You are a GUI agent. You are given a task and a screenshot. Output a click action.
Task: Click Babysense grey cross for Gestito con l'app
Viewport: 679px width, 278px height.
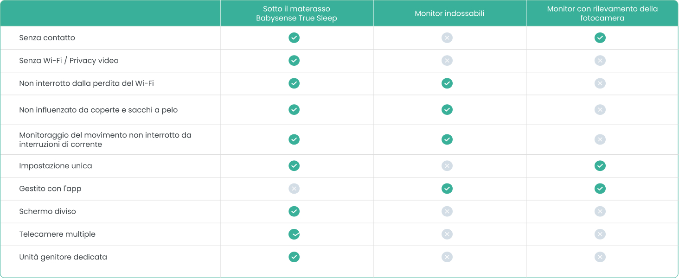(294, 189)
